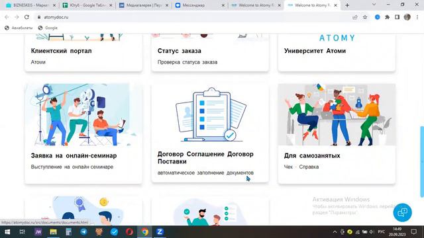Click the clipboard documents illustration

click(x=211, y=114)
